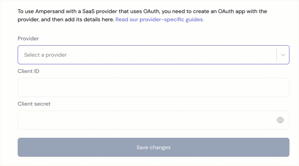Image resolution: width=299 pixels, height=166 pixels.
Task: Toggle client secret visibility
Action: coord(280,120)
